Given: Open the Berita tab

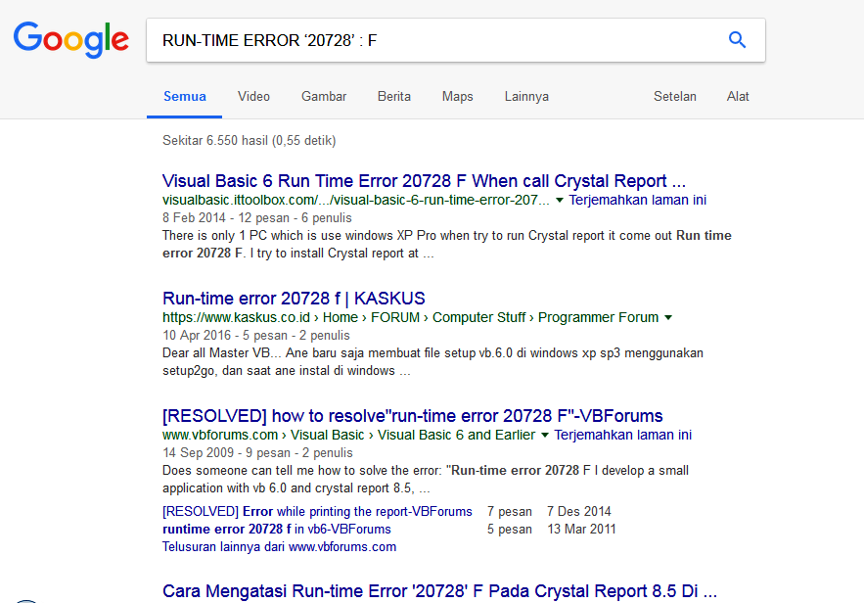Looking at the screenshot, I should (x=394, y=97).
